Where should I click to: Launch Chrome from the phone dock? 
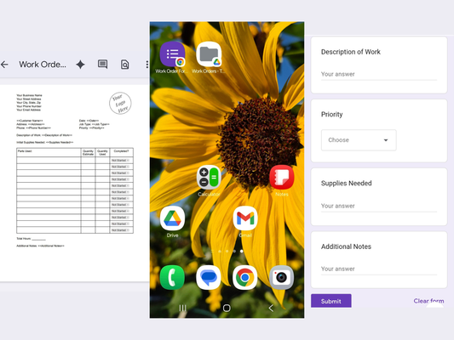[245, 277]
